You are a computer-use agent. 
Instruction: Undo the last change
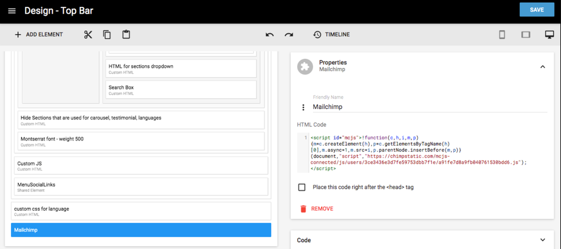tap(270, 35)
